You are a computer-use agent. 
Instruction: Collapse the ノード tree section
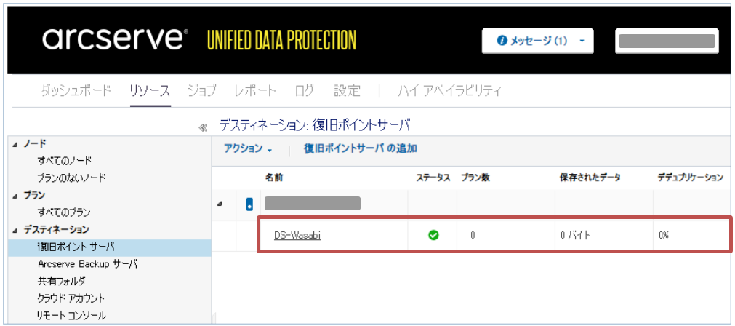click(x=16, y=144)
